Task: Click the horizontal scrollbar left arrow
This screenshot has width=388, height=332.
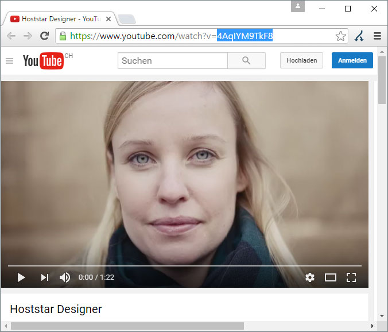Action: point(5,326)
